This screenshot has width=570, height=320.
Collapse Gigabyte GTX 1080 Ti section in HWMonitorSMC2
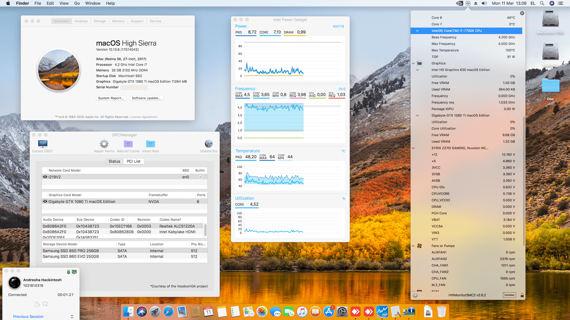(x=417, y=116)
